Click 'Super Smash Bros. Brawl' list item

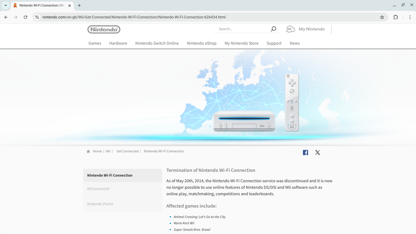pyautogui.click(x=192, y=230)
